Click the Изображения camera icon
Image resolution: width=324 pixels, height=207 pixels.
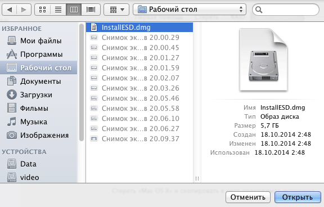click(12, 136)
